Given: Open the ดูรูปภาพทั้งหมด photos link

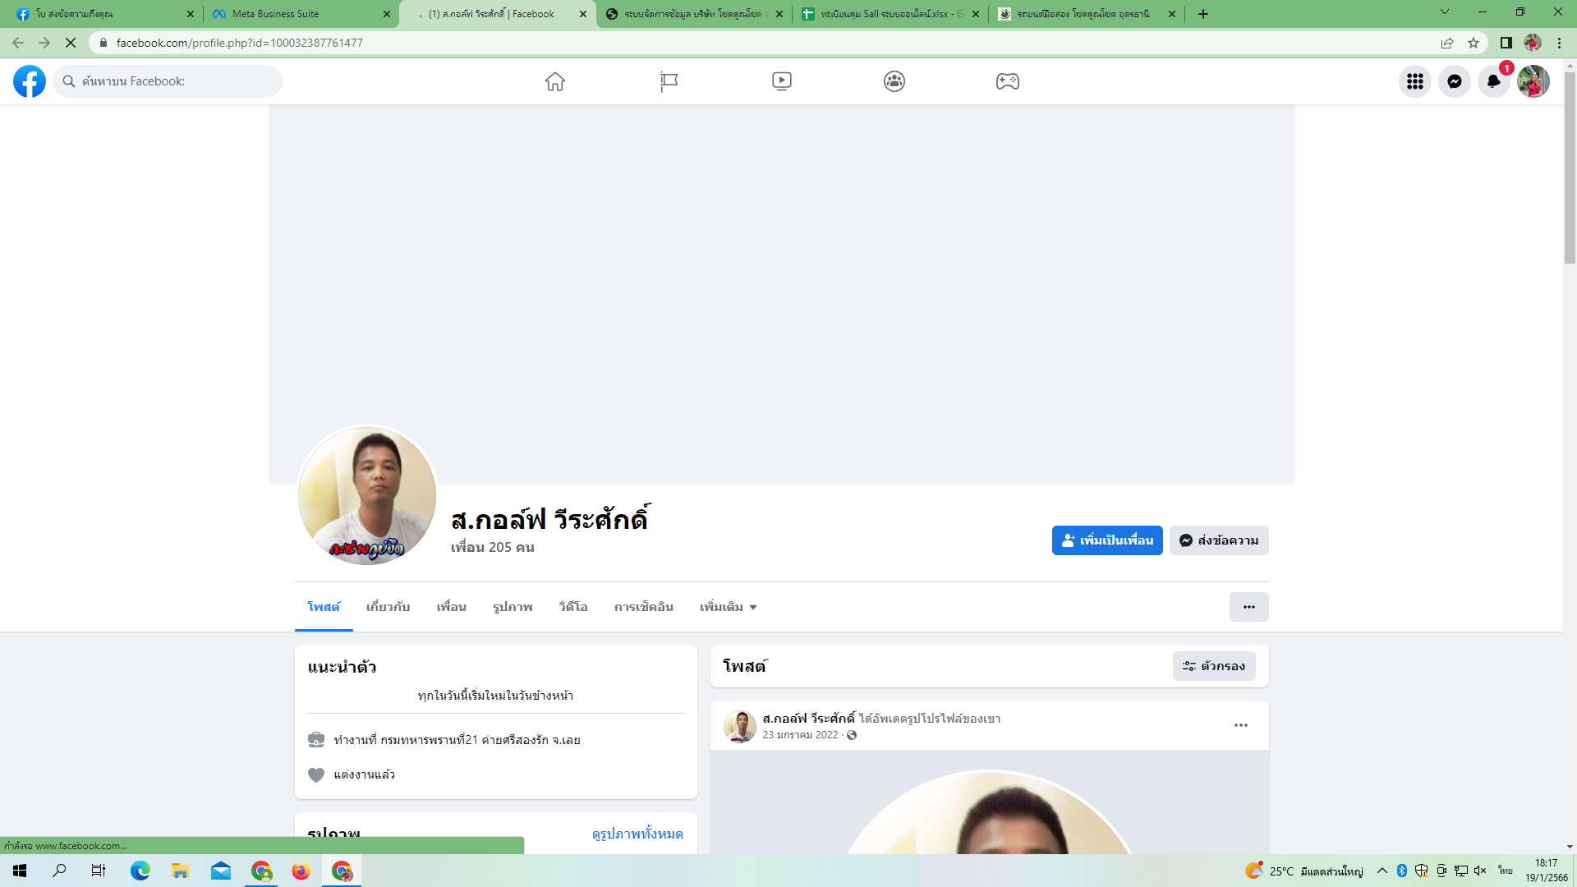Looking at the screenshot, I should point(637,834).
